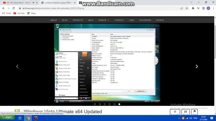The height and width of the screenshot is (121, 216).
Task: Click the title Windows Vista Ultimate x64 Updated
Action: (x=63, y=112)
